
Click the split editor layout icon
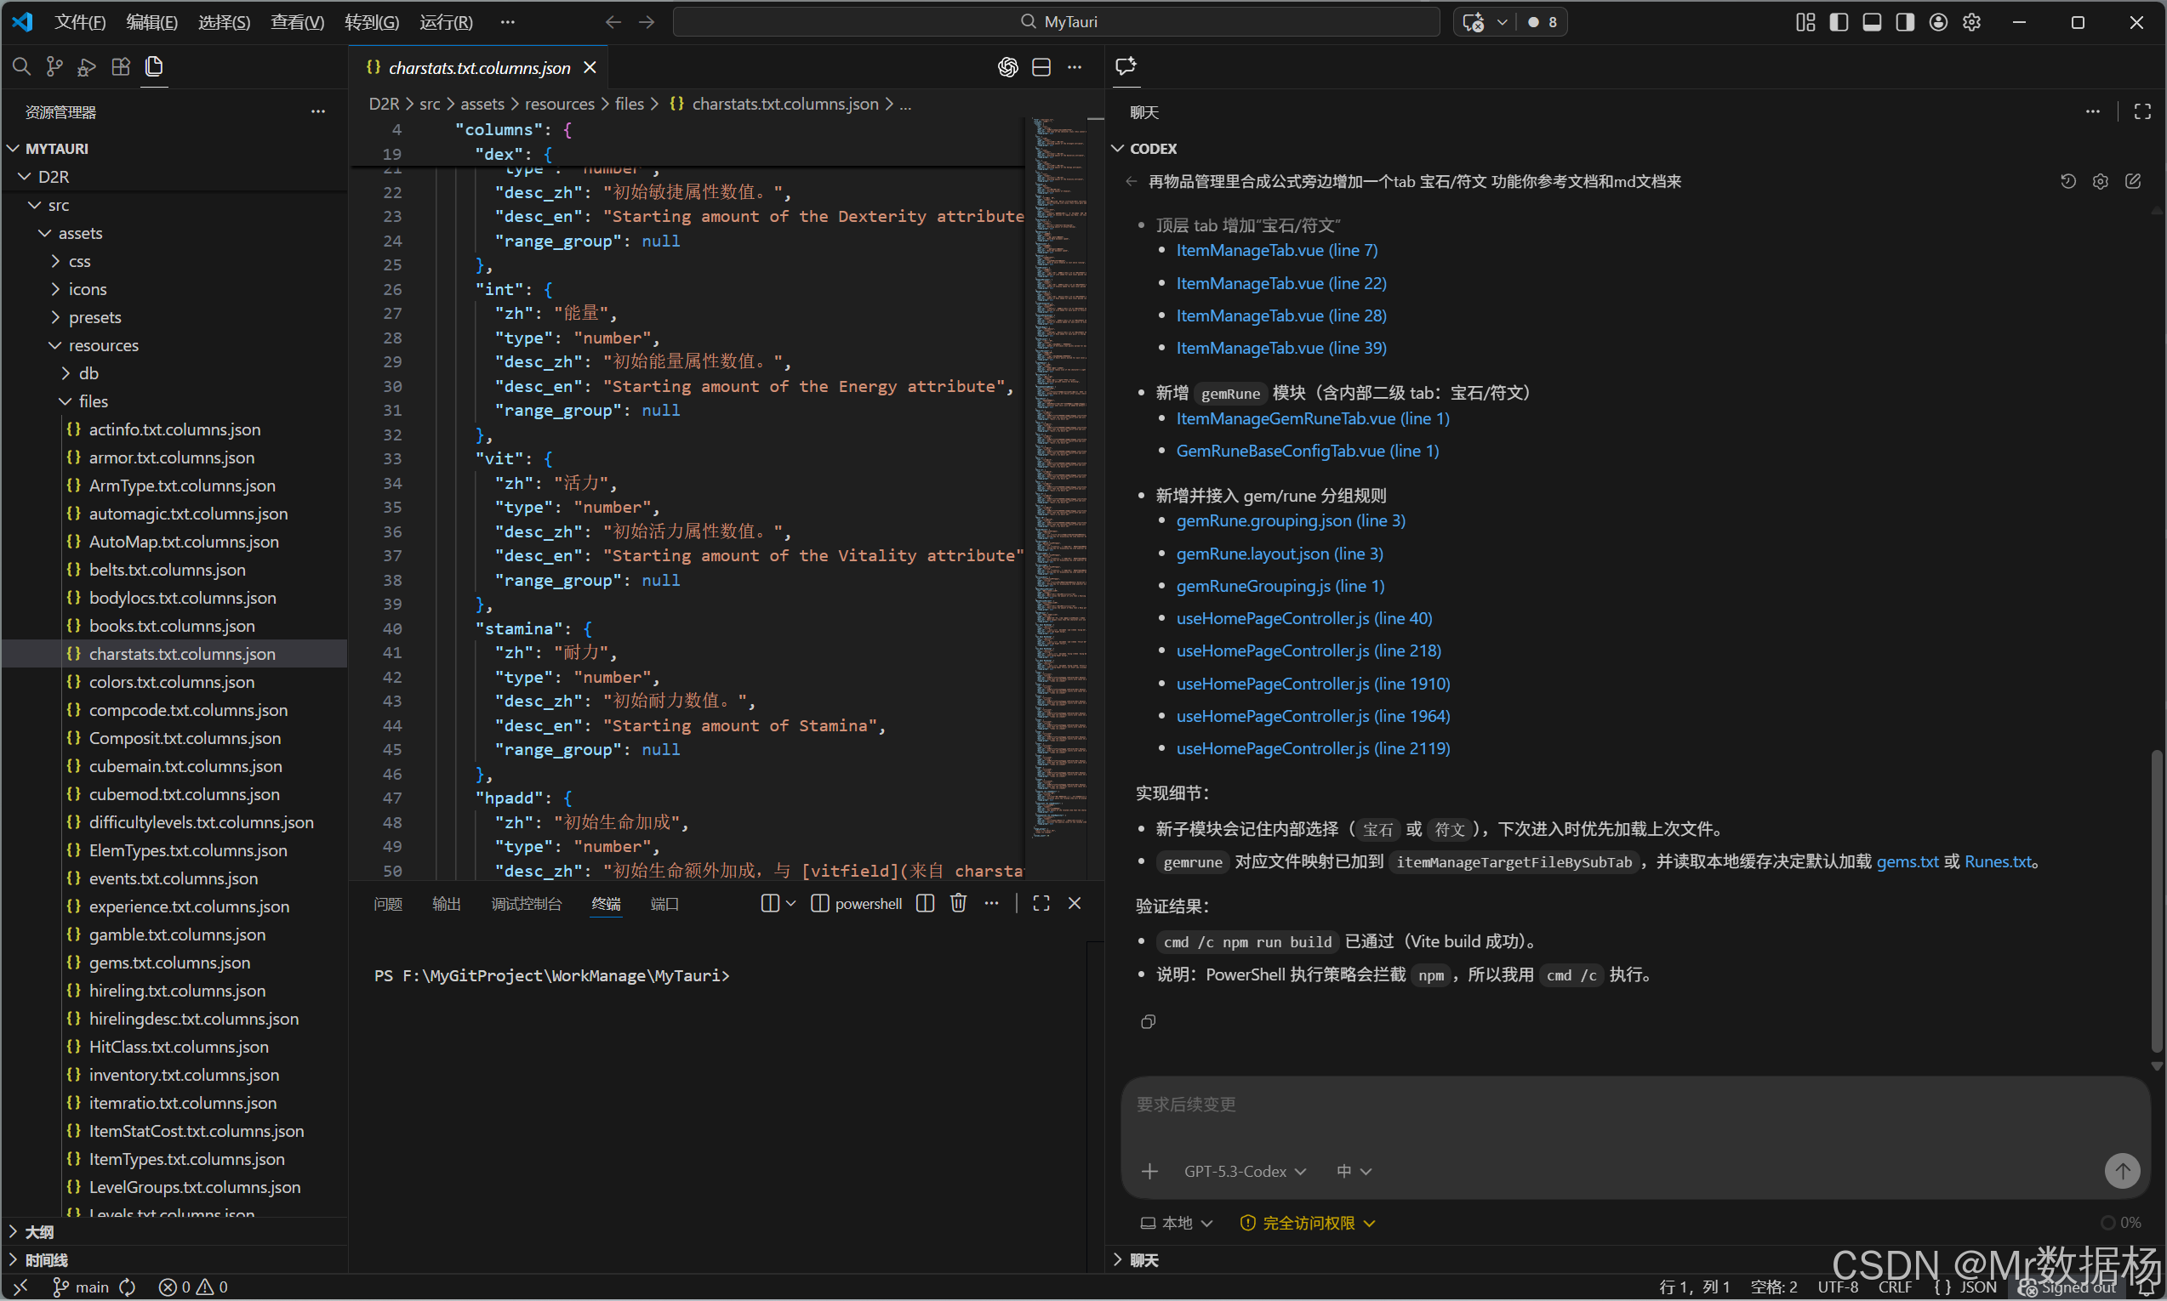[x=1041, y=67]
